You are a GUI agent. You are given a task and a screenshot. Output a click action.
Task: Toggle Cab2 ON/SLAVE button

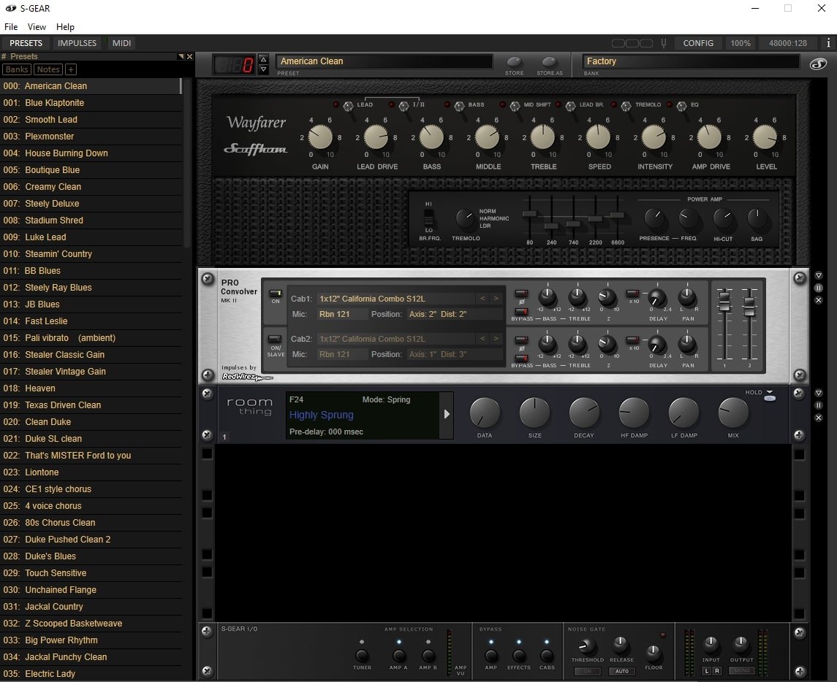coord(276,339)
